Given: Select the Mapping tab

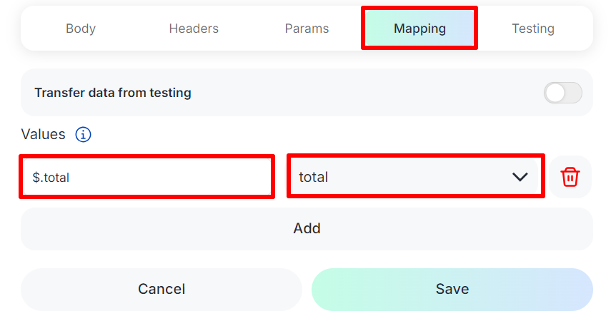Looking at the screenshot, I should click(419, 29).
